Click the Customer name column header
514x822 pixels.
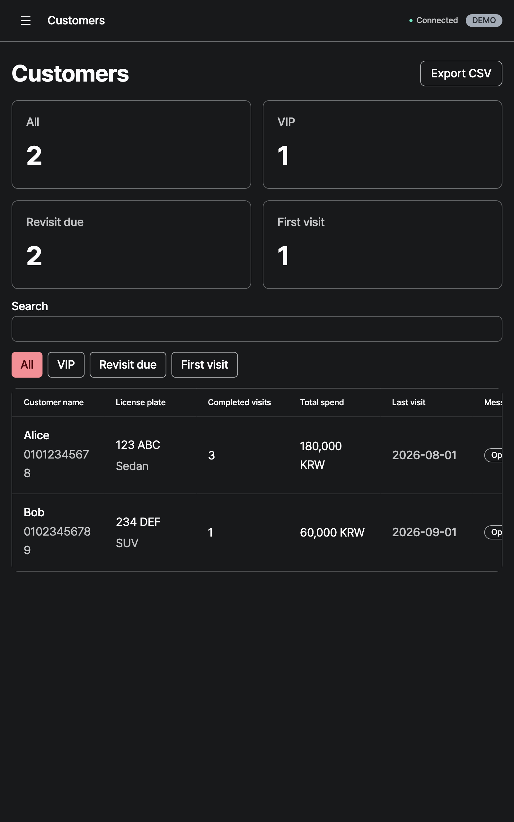(54, 402)
